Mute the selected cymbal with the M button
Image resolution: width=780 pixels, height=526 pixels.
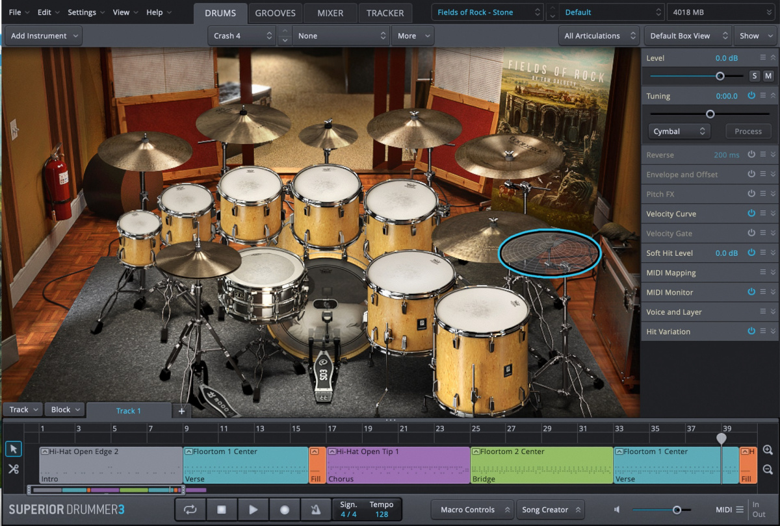(768, 75)
